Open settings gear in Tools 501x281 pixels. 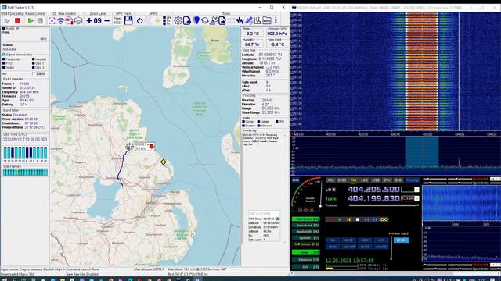click(x=178, y=21)
